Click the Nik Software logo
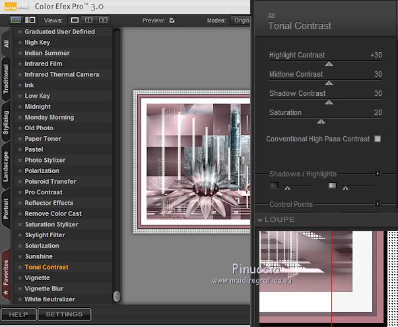 (x=11, y=7)
